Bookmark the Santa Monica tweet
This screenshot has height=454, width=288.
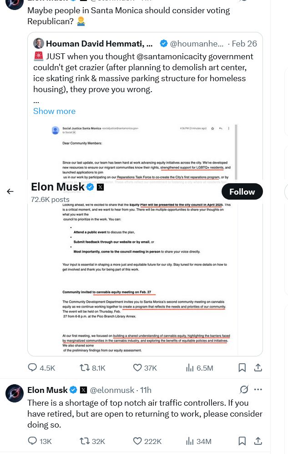click(243, 368)
